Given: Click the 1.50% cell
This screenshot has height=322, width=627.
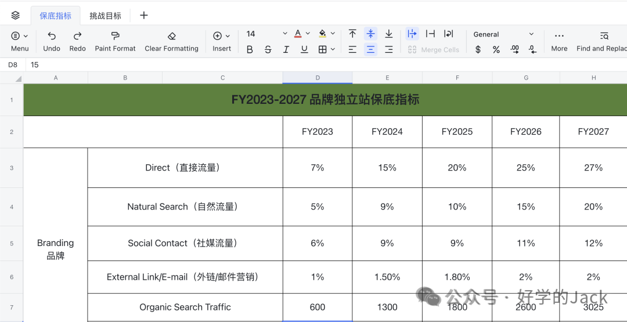Looking at the screenshot, I should pyautogui.click(x=387, y=277).
